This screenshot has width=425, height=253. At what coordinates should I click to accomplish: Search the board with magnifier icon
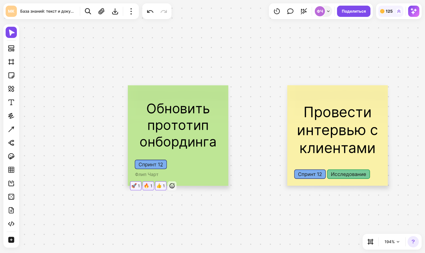pyautogui.click(x=88, y=11)
